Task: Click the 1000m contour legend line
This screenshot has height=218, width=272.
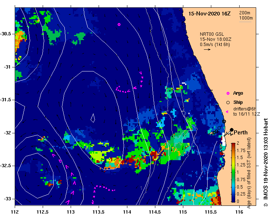Action: pos(245,22)
